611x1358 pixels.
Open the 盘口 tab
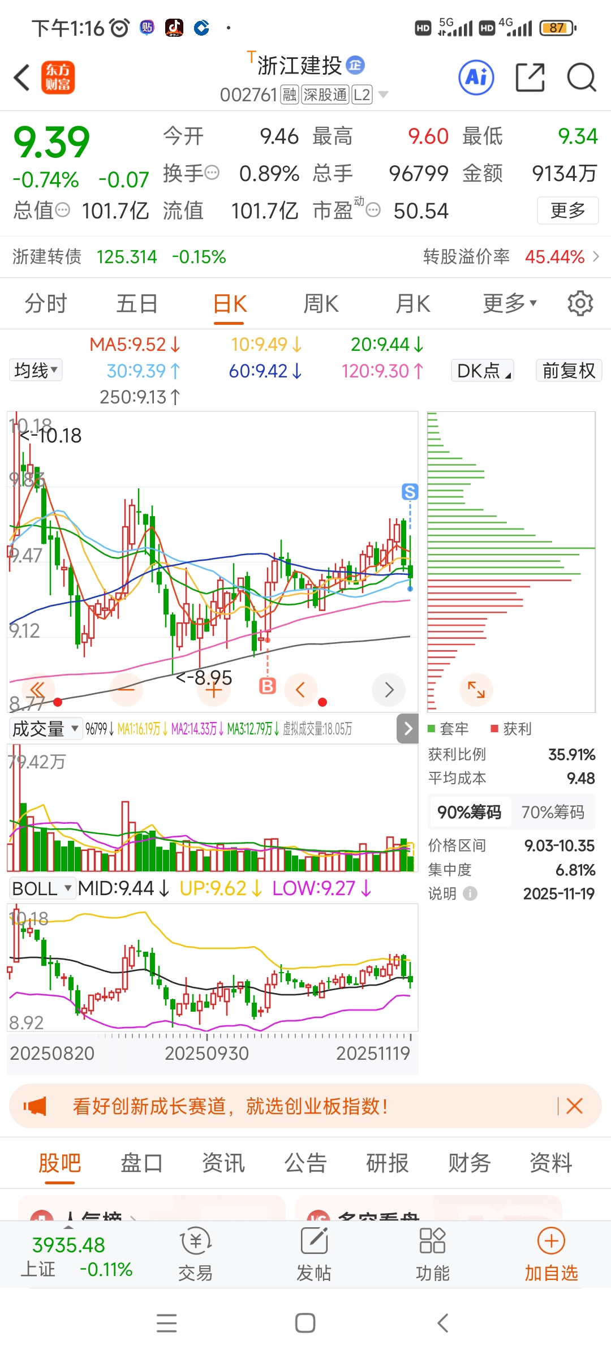click(141, 1163)
